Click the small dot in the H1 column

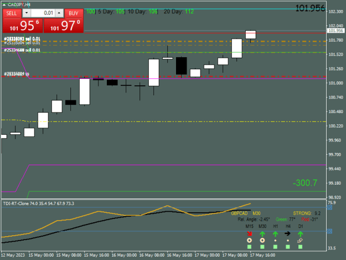275,241
